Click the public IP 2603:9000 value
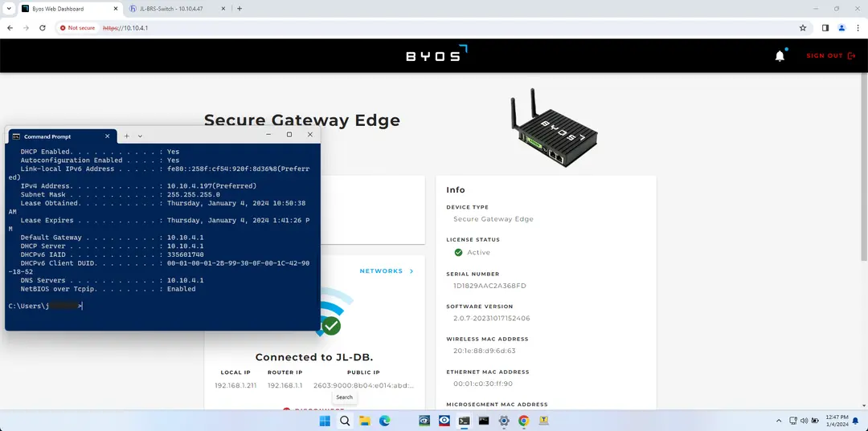This screenshot has width=868, height=431. [364, 386]
